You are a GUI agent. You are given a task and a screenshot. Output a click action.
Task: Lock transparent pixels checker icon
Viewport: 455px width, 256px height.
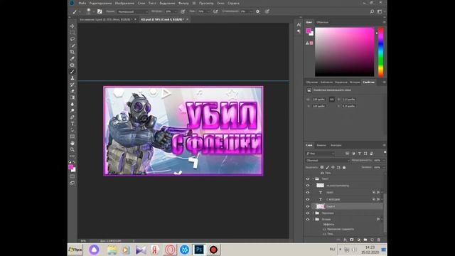click(322, 168)
